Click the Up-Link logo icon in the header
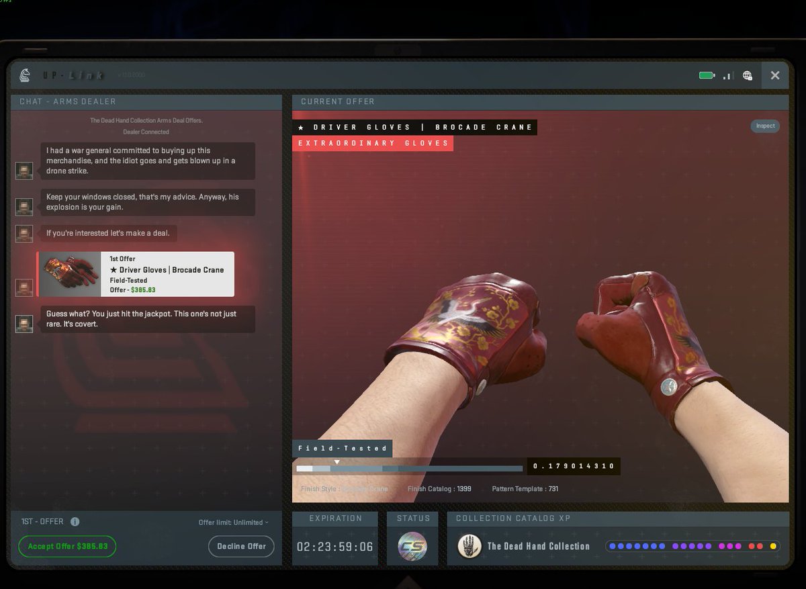Viewport: 806px width, 589px height. click(x=25, y=75)
